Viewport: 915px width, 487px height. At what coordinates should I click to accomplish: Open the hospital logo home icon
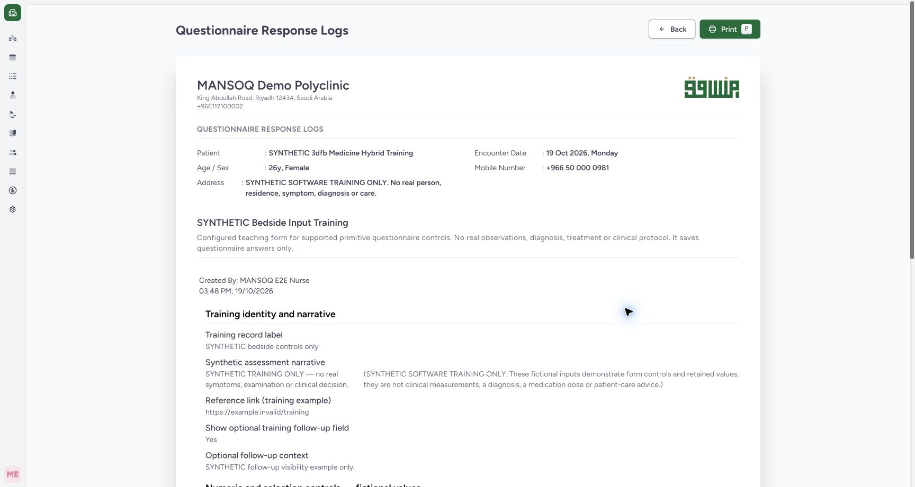13,13
